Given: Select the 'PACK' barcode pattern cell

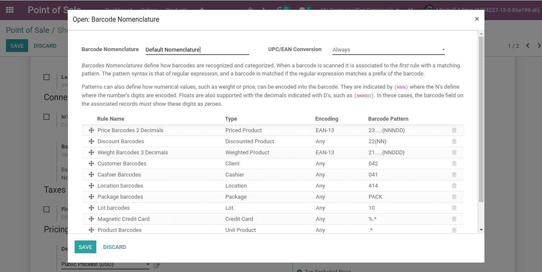Looking at the screenshot, I should click(x=375, y=197).
